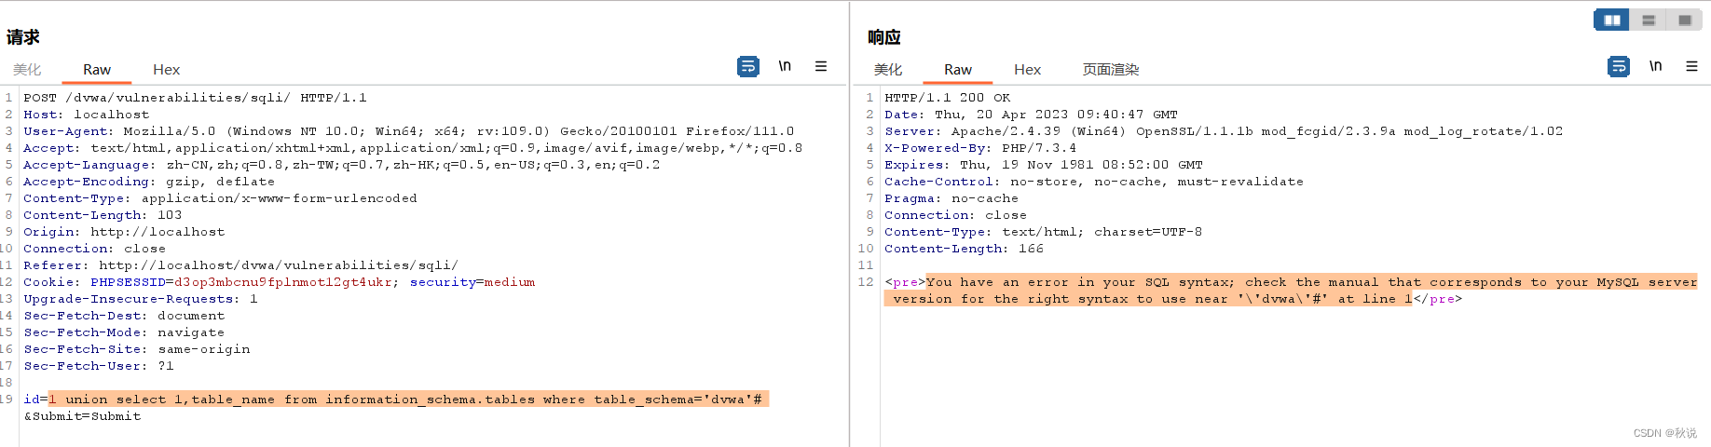Switch to side-by-side layout view
Screen dimensions: 1711x447
[x=1612, y=20]
